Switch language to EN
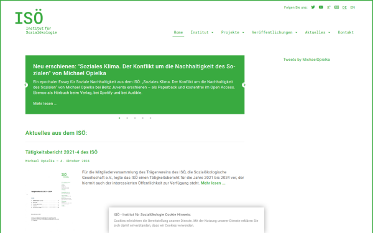This screenshot has width=373, height=233. 352,7
